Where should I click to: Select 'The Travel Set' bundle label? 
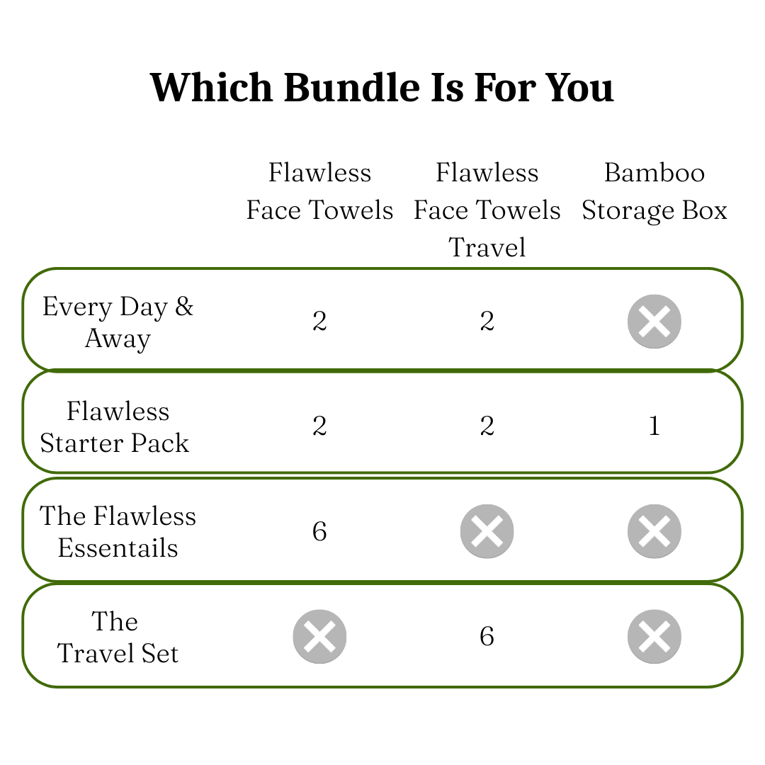tap(118, 637)
